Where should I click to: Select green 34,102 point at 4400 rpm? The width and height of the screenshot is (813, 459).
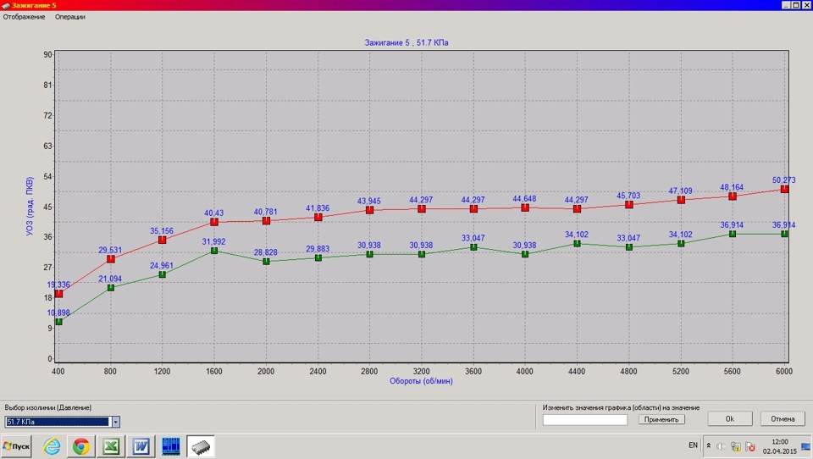pyautogui.click(x=577, y=244)
